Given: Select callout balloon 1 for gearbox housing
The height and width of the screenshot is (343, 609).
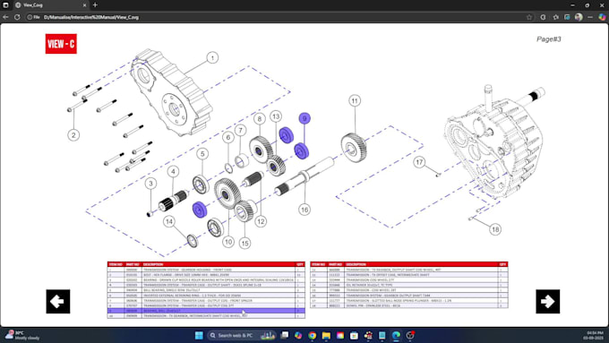Looking at the screenshot, I should [x=212, y=58].
